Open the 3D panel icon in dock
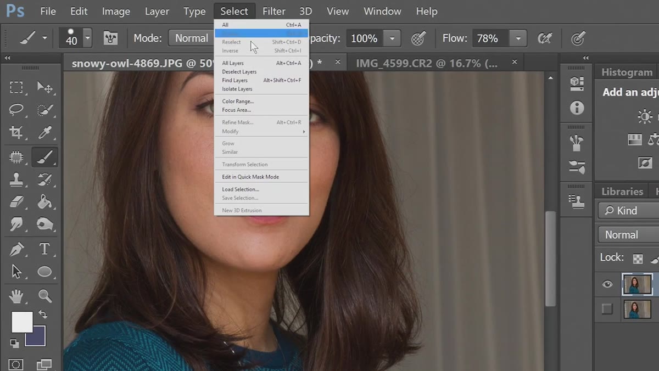 pyautogui.click(x=577, y=83)
